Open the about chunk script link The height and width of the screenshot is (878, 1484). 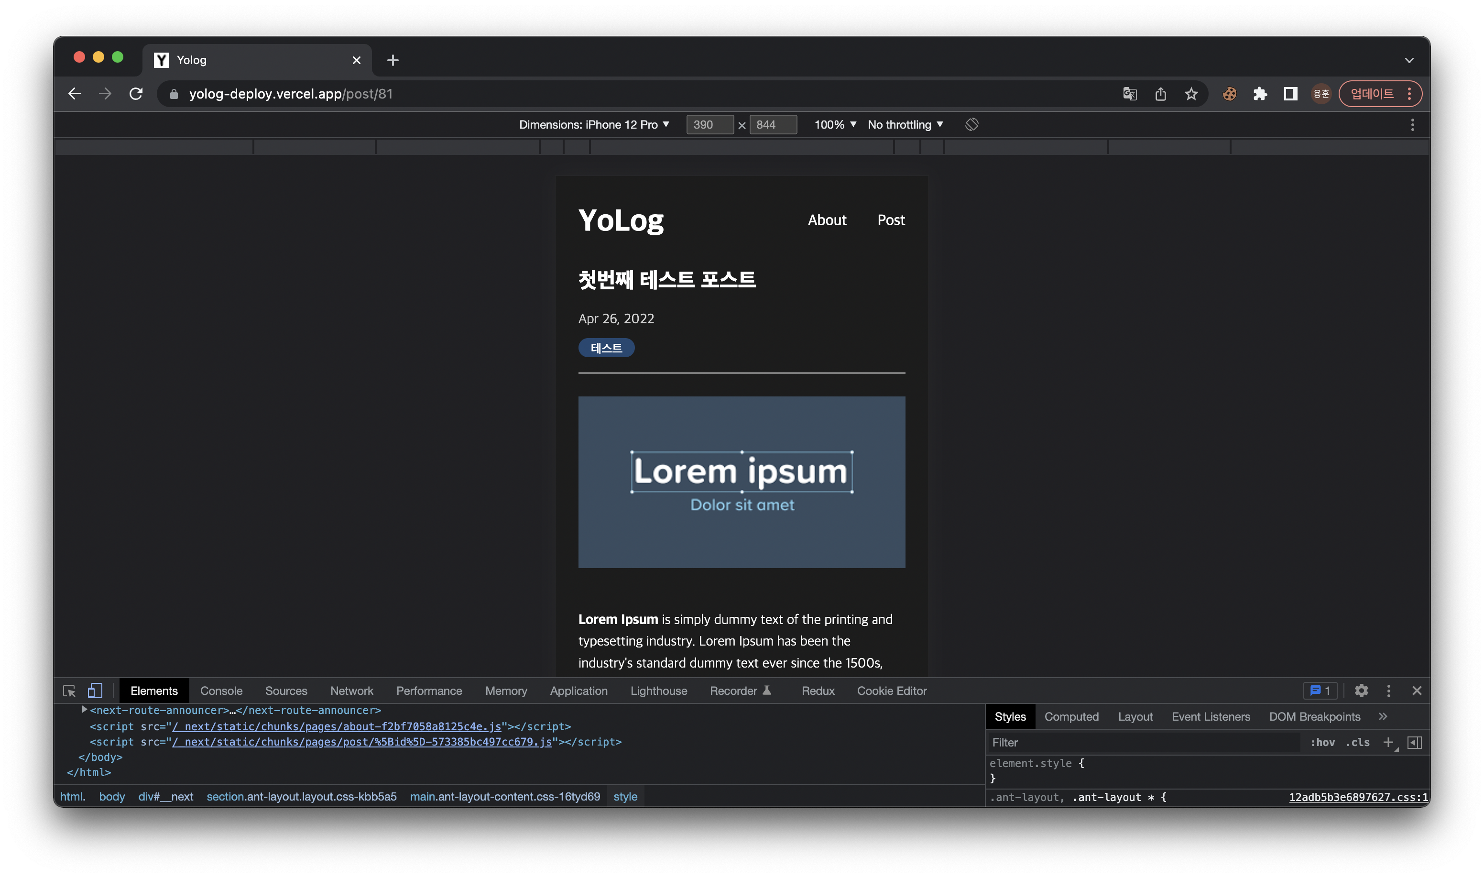coord(337,726)
